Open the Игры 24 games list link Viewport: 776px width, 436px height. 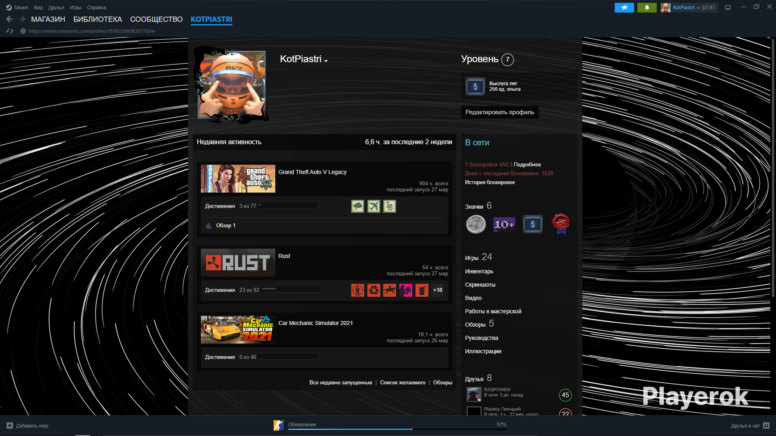tap(479, 257)
